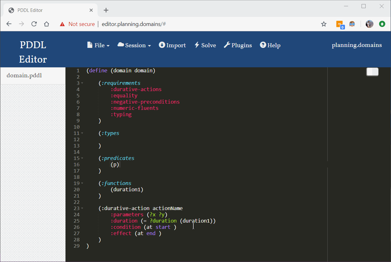
Task: Select the PDDL Editor browser tab
Action: (x=50, y=10)
